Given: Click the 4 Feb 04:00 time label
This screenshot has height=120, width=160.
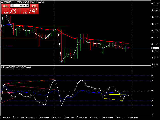Looking at the screenshot, I should point(121,118).
